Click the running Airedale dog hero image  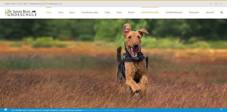(113, 63)
